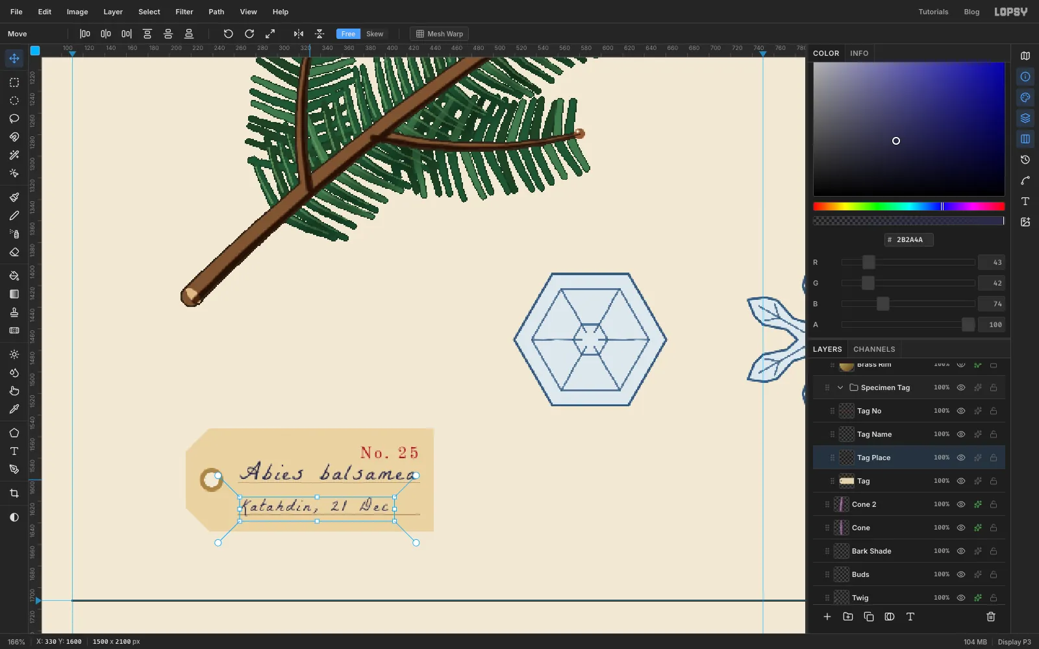Image resolution: width=1039 pixels, height=649 pixels.
Task: Lock the Tag Name layer
Action: 994,434
